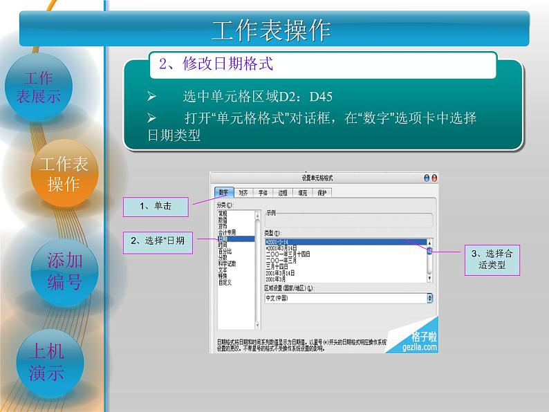Switch to the 保护 tab
The width and height of the screenshot is (549, 412).
click(322, 193)
